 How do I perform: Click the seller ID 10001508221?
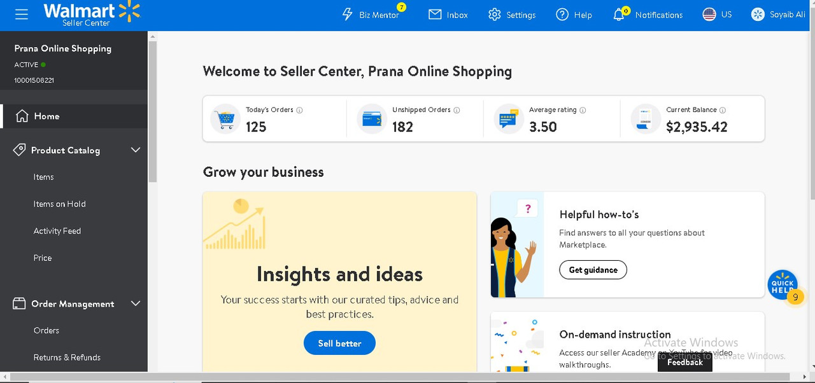pos(34,80)
